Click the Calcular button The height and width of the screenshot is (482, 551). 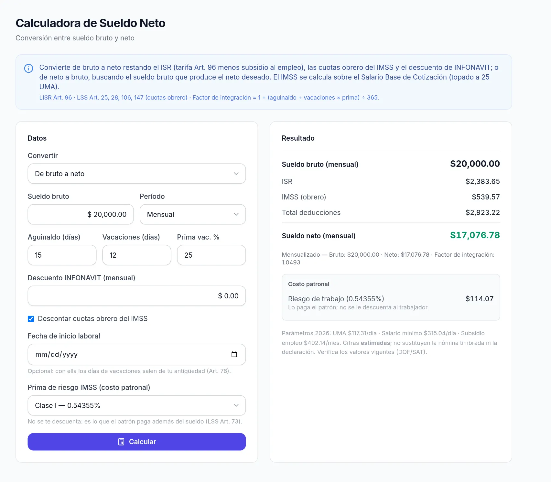point(137,442)
